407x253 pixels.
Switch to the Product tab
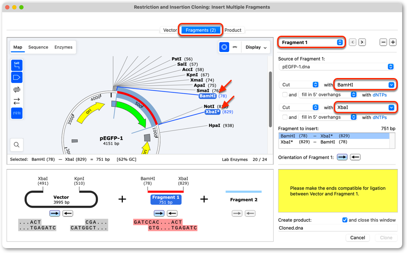pyautogui.click(x=233, y=30)
